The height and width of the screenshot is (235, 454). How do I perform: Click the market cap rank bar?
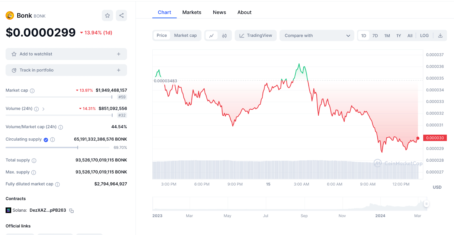click(x=59, y=97)
